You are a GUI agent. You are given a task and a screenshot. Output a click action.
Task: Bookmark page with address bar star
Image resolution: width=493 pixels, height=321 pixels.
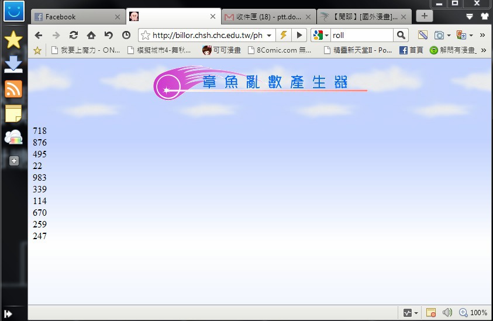click(x=145, y=35)
